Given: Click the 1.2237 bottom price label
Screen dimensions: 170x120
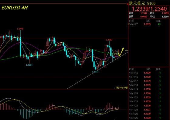Looking at the screenshot, I should click(95, 72).
